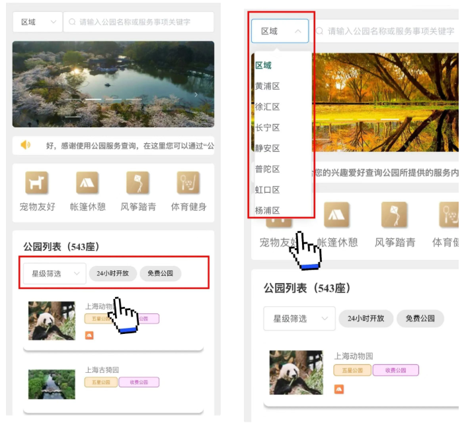This screenshot has width=462, height=423.
Task: Go to next banner image on the left screen
Action: (x=196, y=95)
